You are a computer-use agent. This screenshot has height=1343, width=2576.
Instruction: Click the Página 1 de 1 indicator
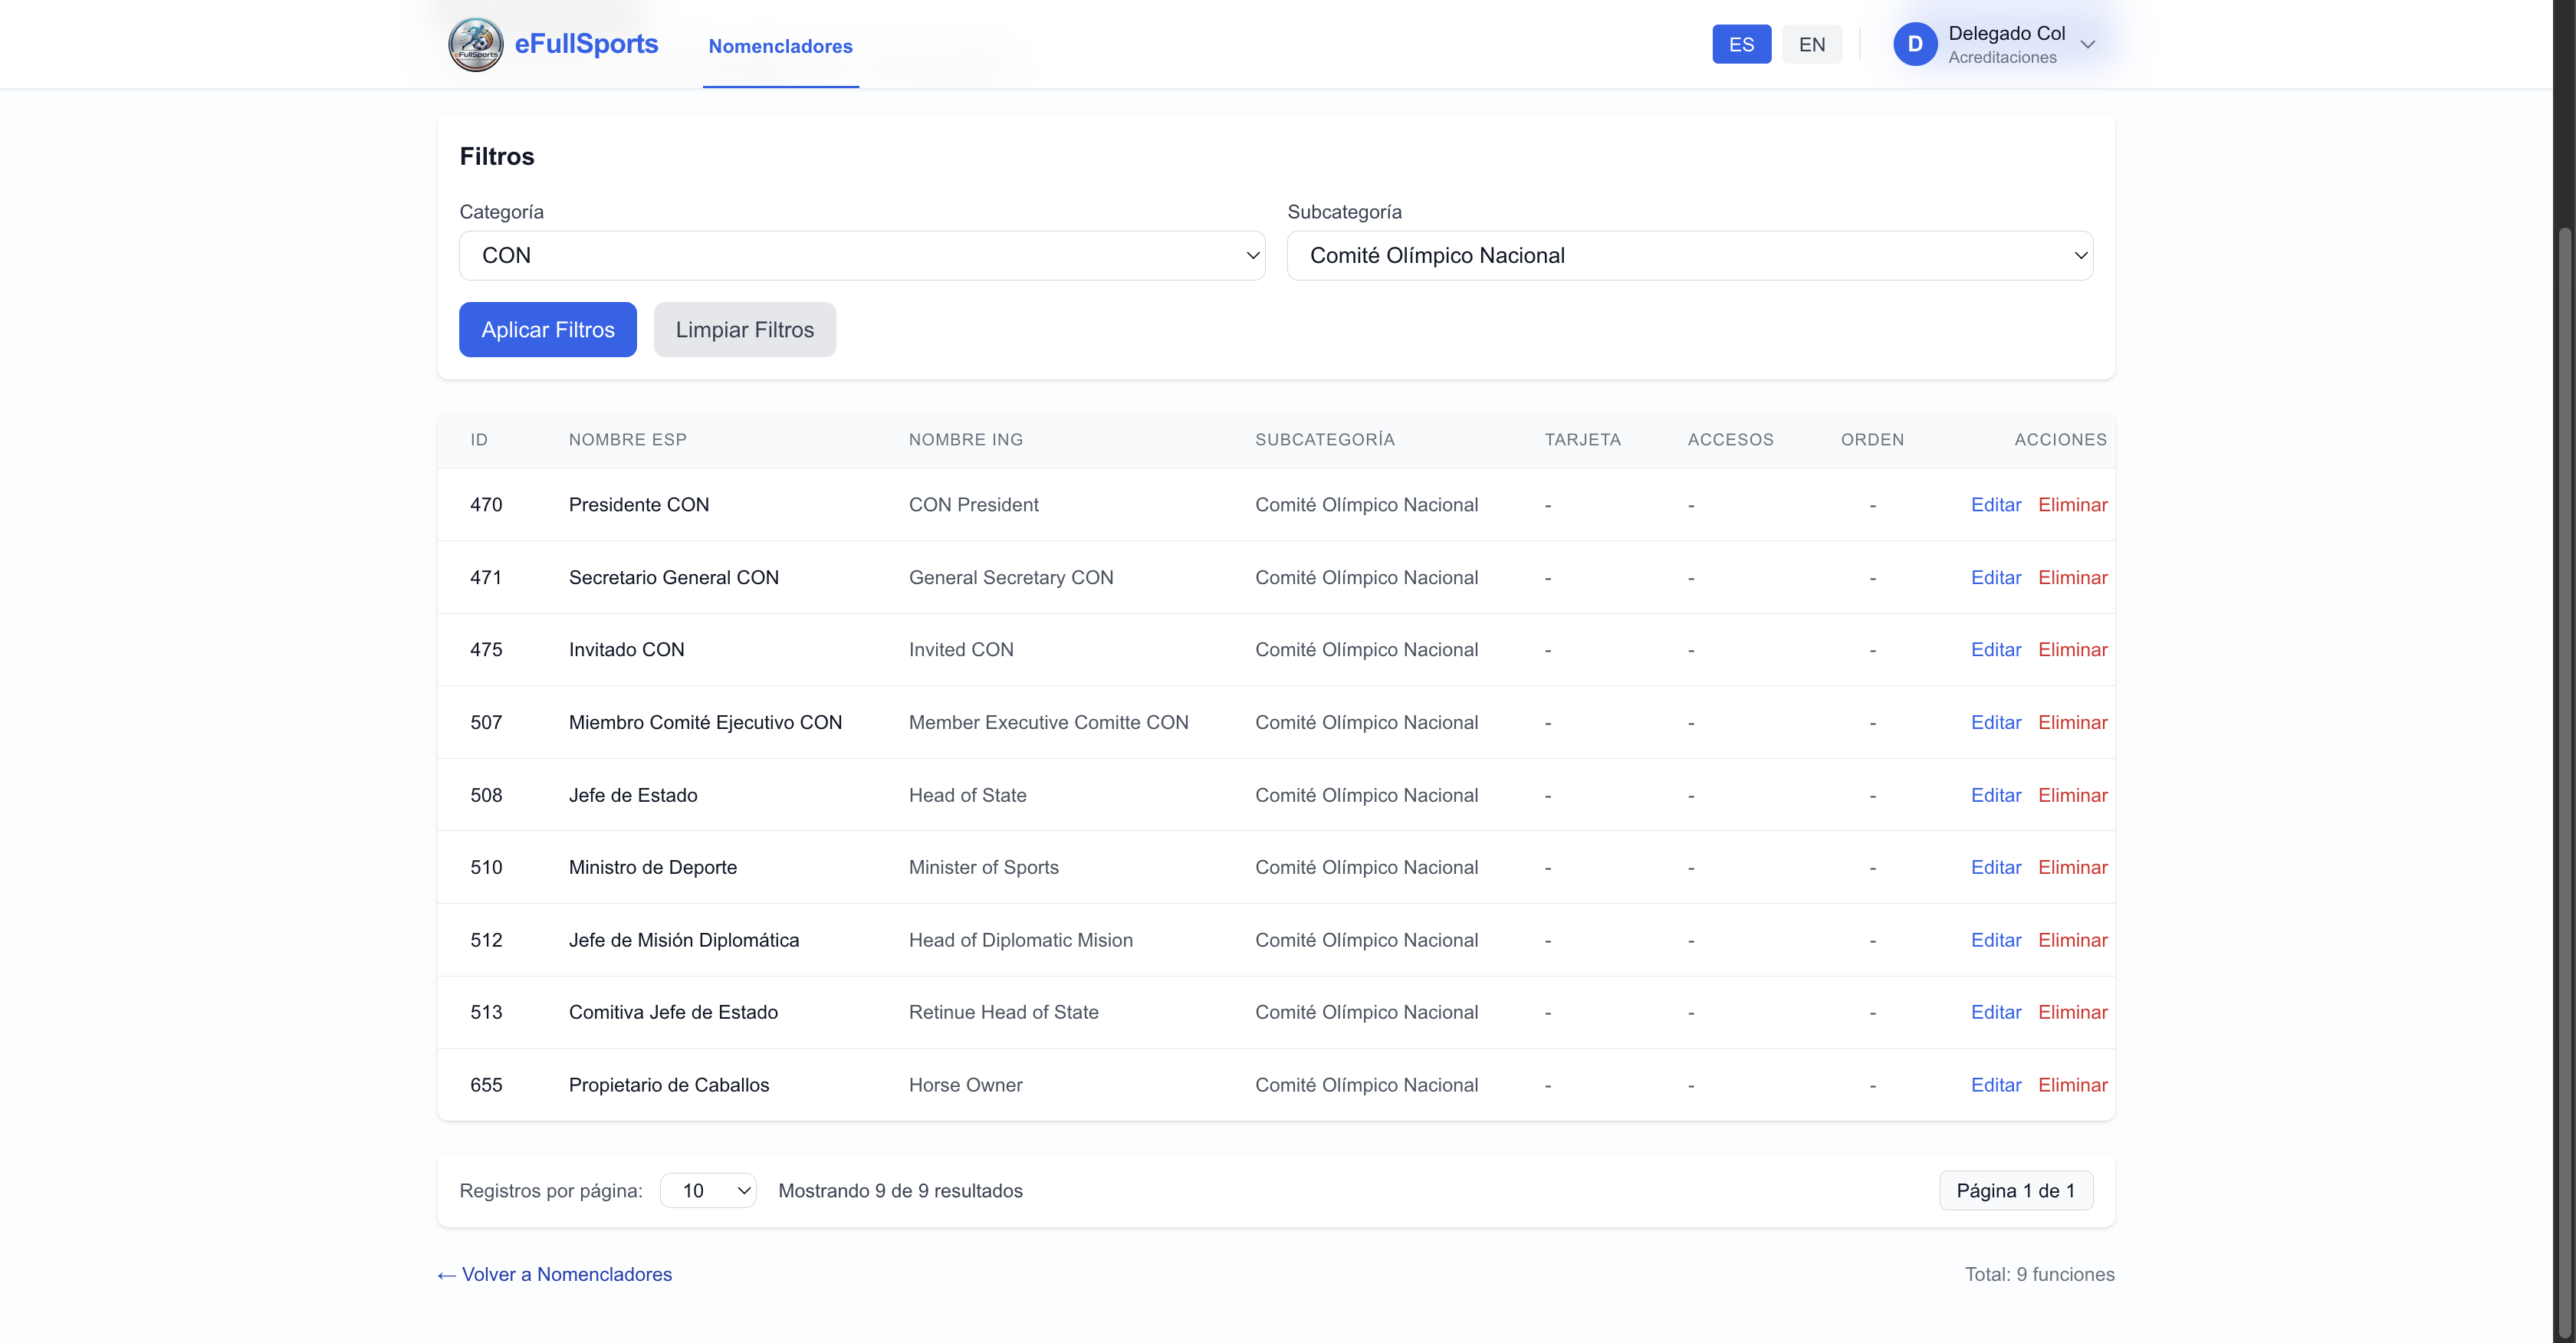(2015, 1190)
